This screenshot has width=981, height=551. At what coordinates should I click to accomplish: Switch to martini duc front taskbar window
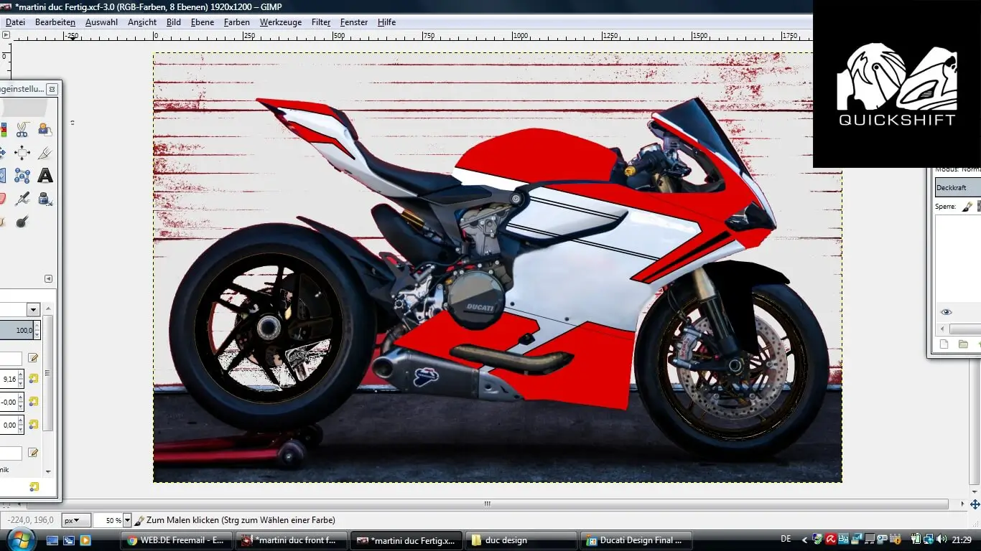(x=292, y=540)
